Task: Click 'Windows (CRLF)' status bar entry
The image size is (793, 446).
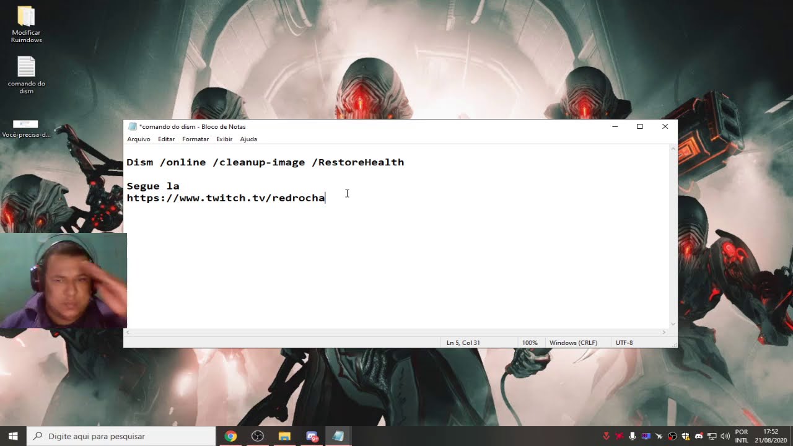Action: 573,343
